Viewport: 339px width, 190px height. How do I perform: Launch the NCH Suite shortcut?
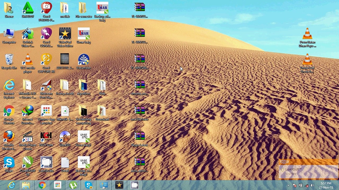coord(46,139)
